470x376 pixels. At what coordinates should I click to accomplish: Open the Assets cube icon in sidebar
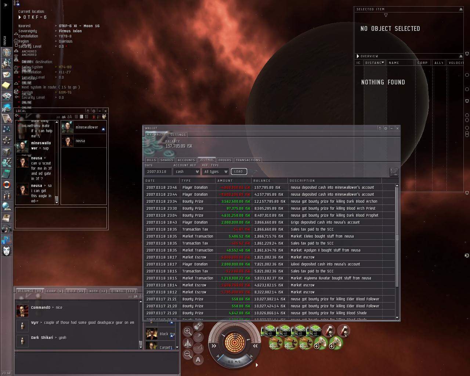(7, 151)
